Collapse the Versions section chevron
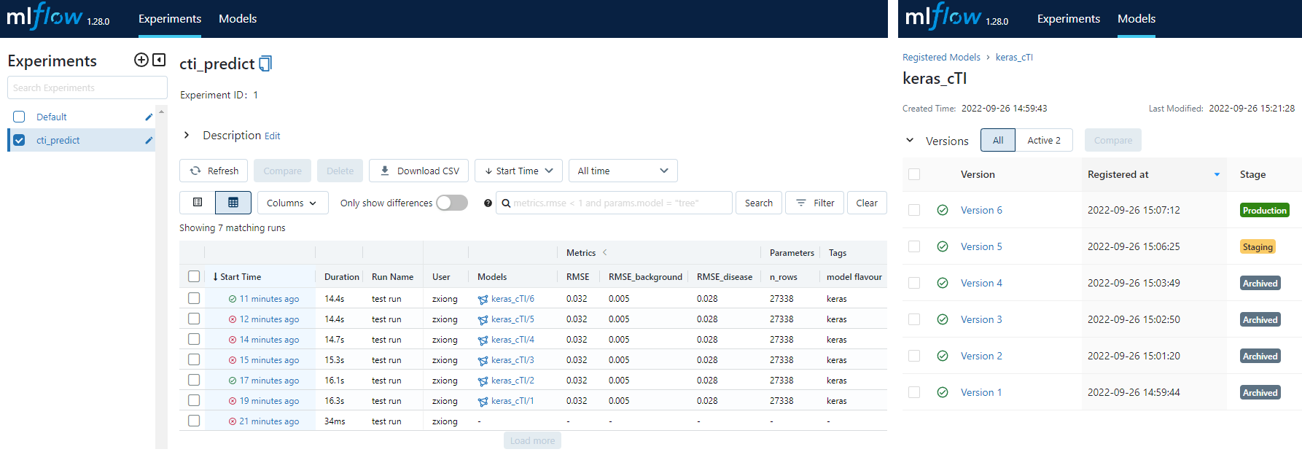 [x=910, y=140]
